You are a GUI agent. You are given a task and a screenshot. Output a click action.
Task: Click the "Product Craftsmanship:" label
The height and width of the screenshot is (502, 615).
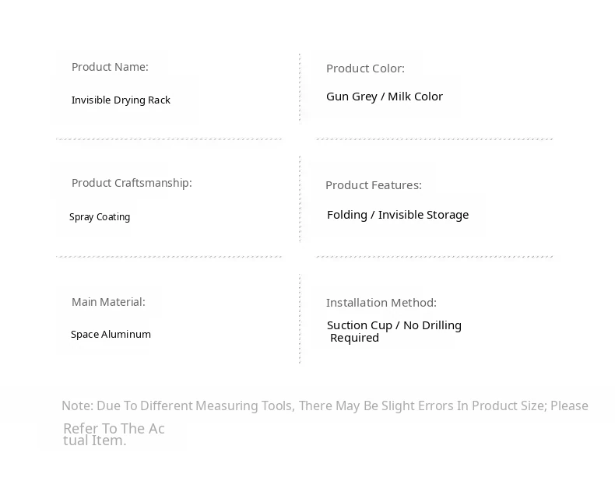(x=132, y=183)
